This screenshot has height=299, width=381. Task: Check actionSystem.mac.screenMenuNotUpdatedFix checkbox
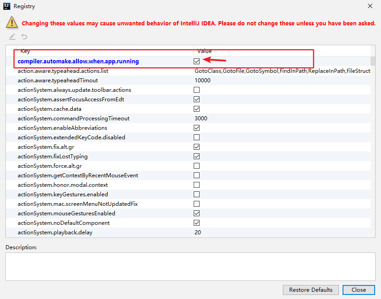(196, 204)
